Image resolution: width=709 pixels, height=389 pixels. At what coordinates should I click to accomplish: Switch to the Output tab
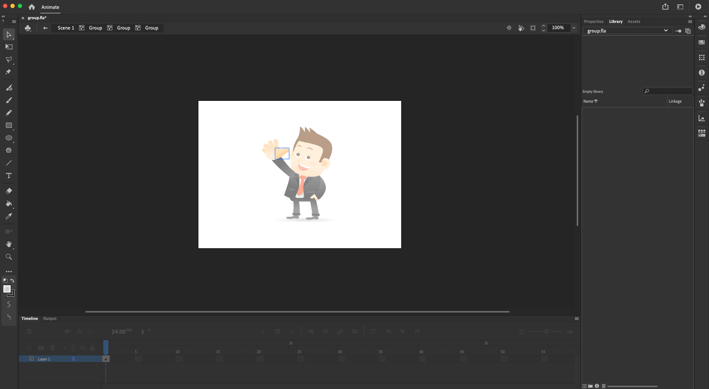point(50,318)
